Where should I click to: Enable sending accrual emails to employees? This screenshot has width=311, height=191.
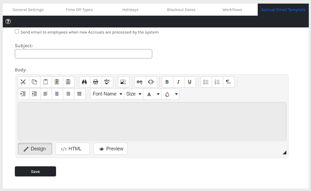click(x=17, y=32)
